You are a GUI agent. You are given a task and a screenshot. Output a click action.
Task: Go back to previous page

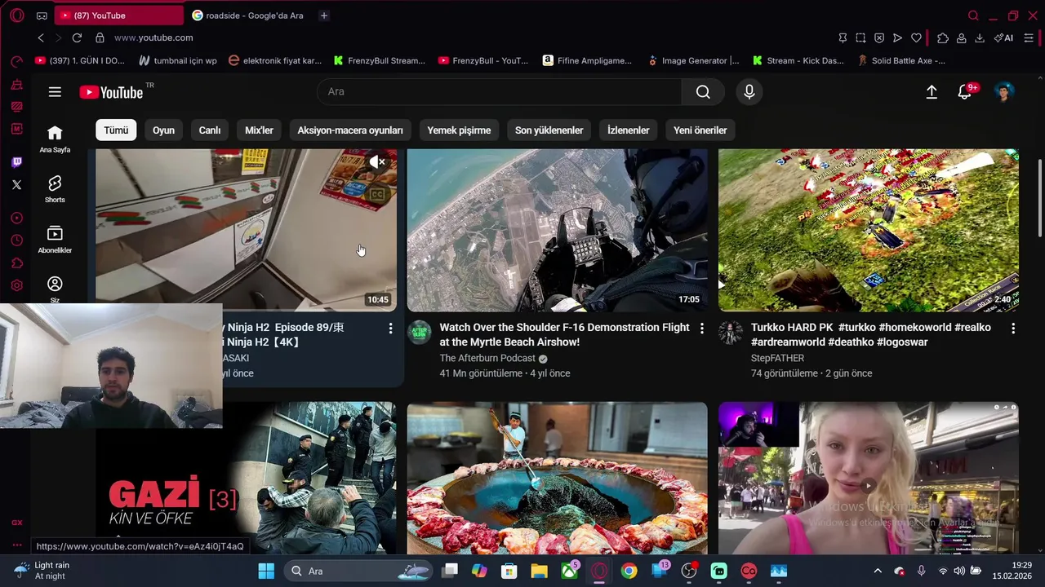41,38
